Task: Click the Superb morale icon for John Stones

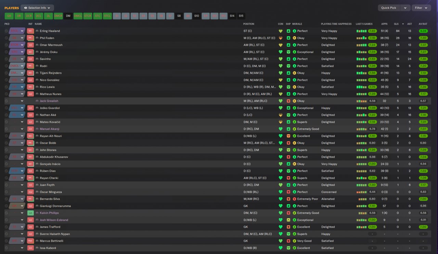Action: tap(294, 150)
